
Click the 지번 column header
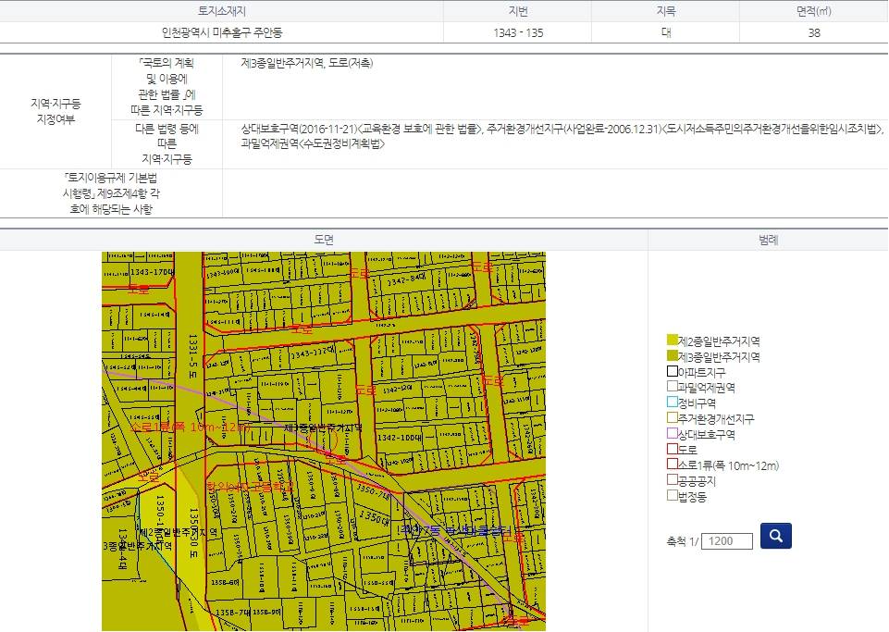518,11
